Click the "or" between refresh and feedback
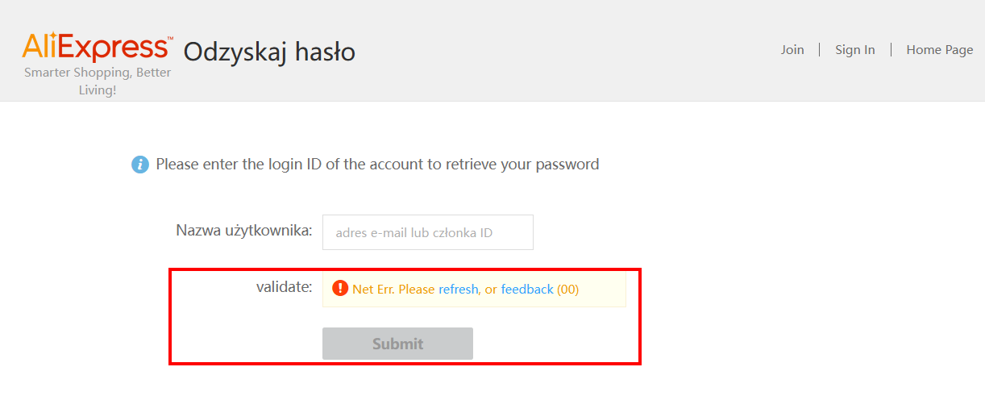 point(491,289)
